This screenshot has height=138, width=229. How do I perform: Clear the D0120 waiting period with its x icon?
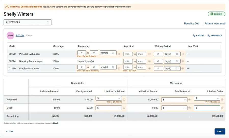point(183,54)
